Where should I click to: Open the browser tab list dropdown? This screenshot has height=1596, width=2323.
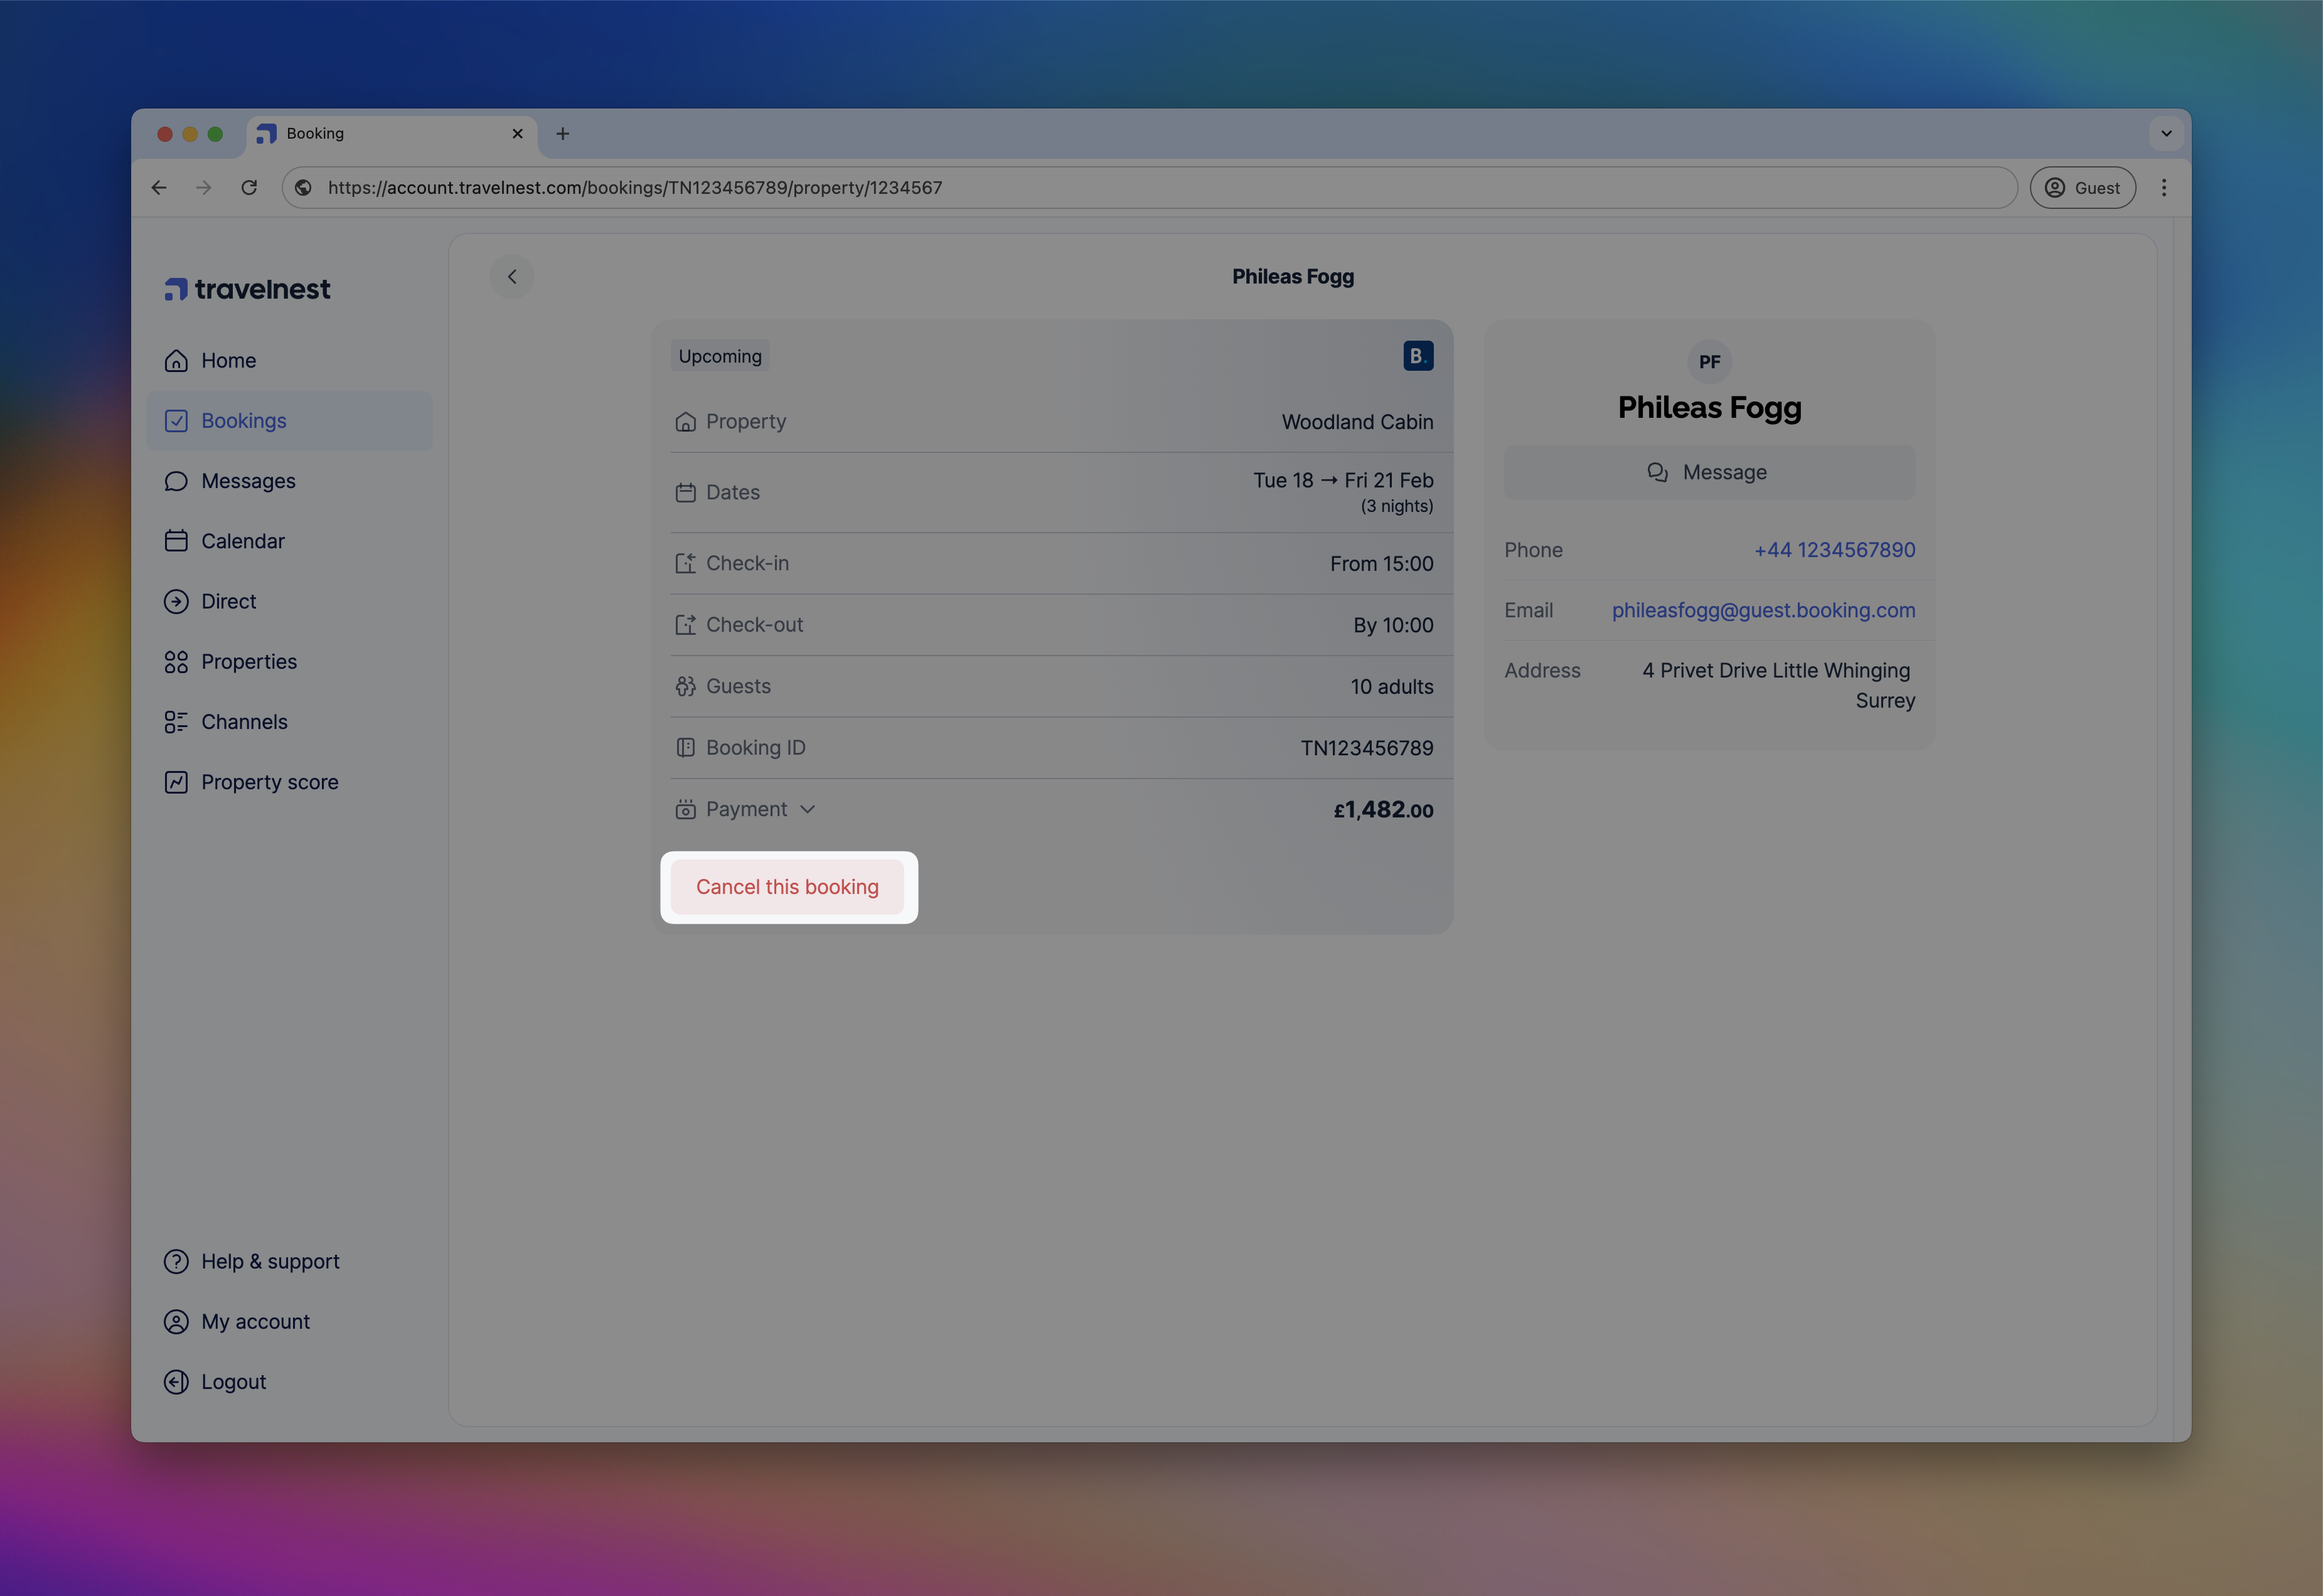tap(2165, 133)
